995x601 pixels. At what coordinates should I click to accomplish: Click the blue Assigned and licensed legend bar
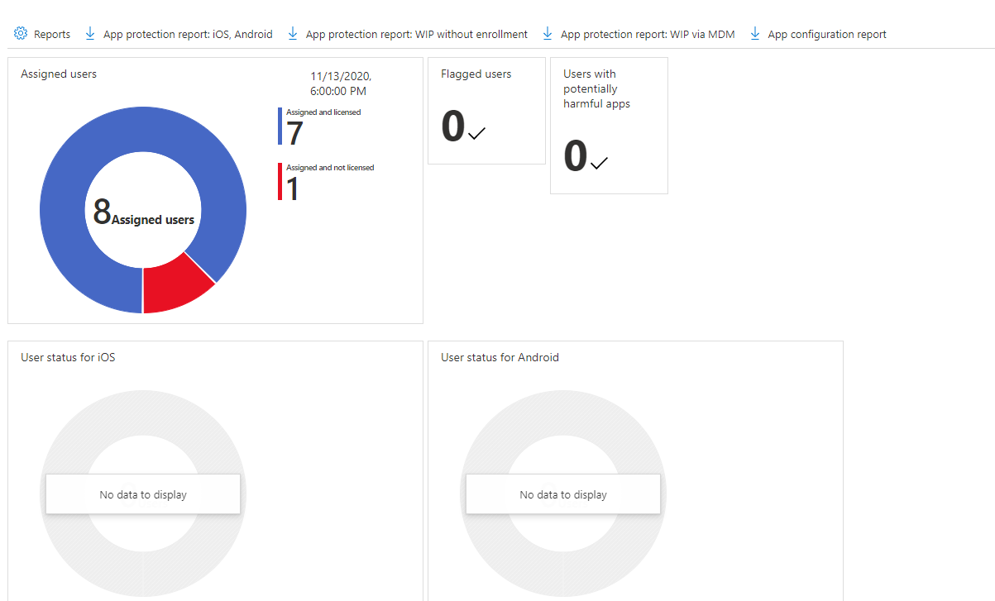pyautogui.click(x=280, y=126)
